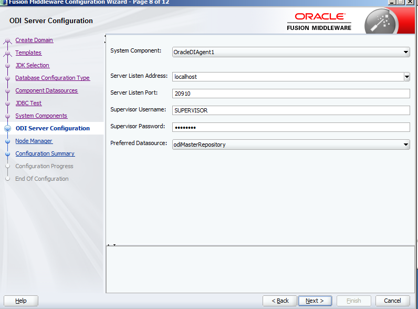This screenshot has height=309, width=418.
Task: Click the Node Manager step bullet
Action: pos(7,141)
